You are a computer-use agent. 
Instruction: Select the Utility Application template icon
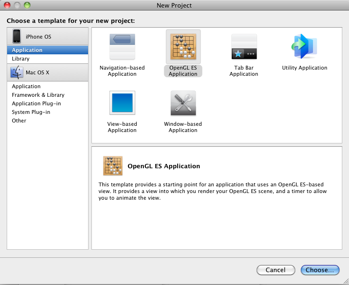pyautogui.click(x=305, y=46)
